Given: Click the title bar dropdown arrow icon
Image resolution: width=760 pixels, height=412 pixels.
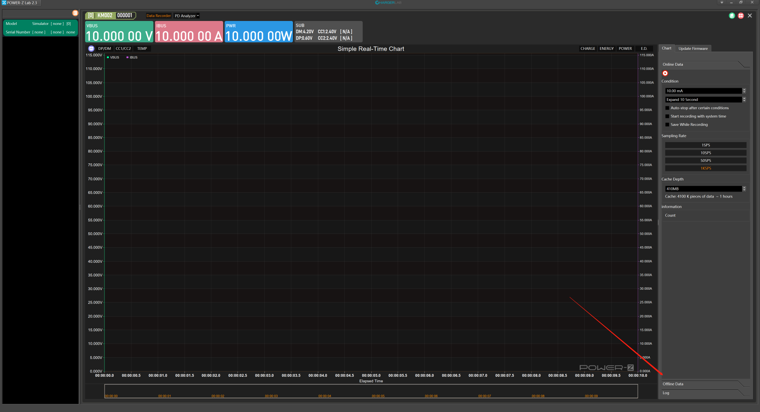Looking at the screenshot, I should [x=722, y=2].
